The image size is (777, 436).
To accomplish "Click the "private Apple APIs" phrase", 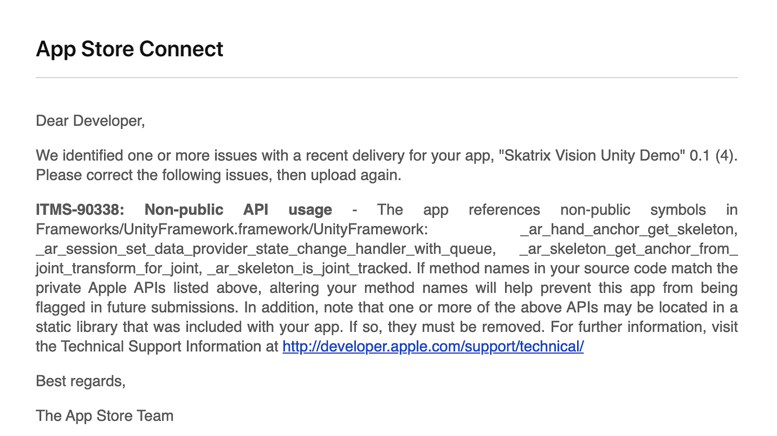I will pyautogui.click(x=100, y=288).
